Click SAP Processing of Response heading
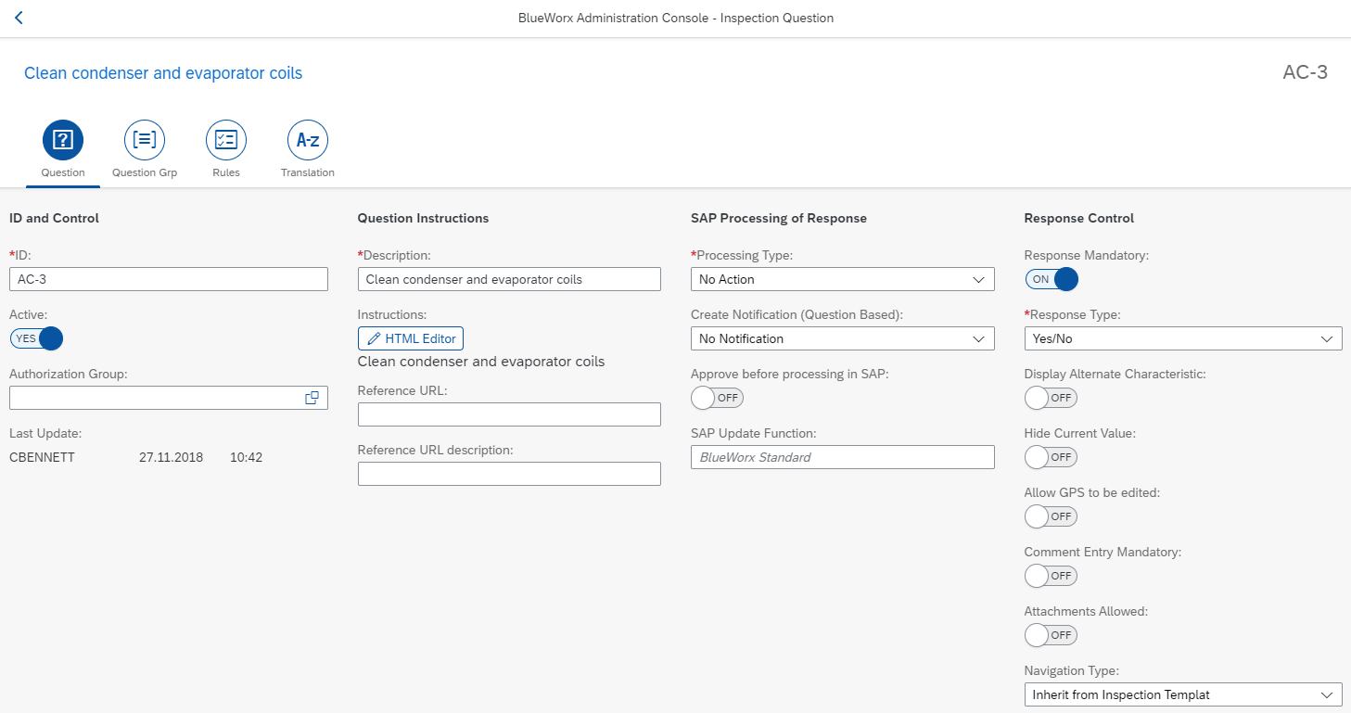1351x713 pixels. point(779,218)
